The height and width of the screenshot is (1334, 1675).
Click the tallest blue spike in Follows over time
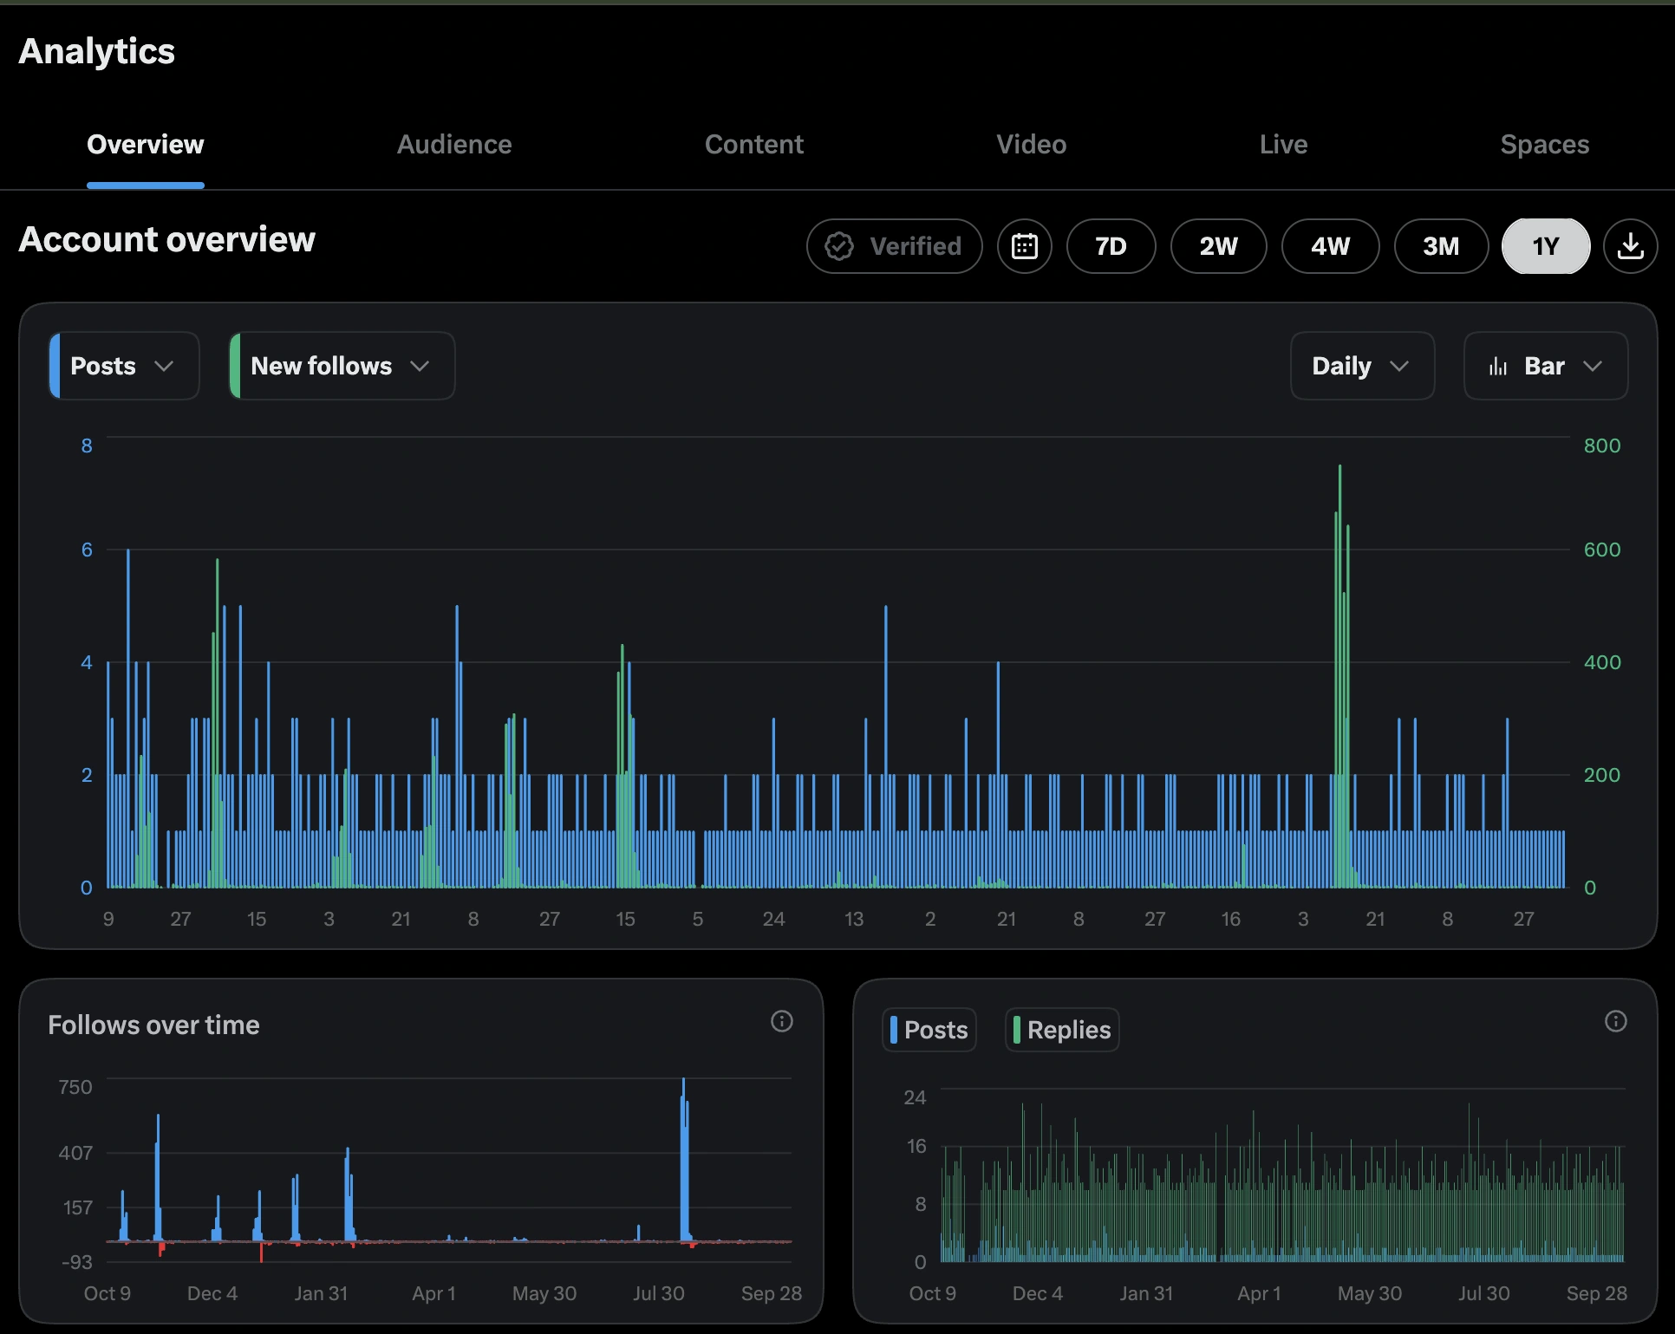pyautogui.click(x=683, y=1160)
